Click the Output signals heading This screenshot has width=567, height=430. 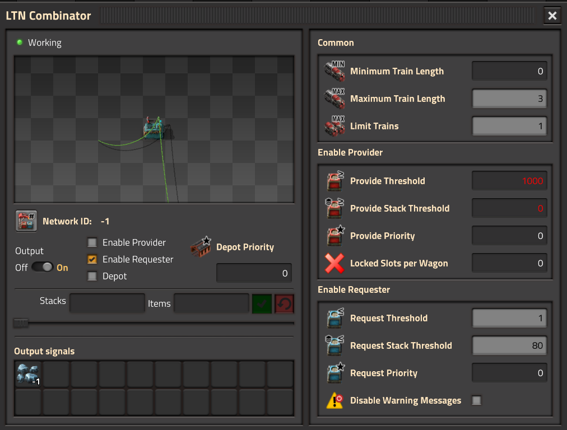[44, 351]
